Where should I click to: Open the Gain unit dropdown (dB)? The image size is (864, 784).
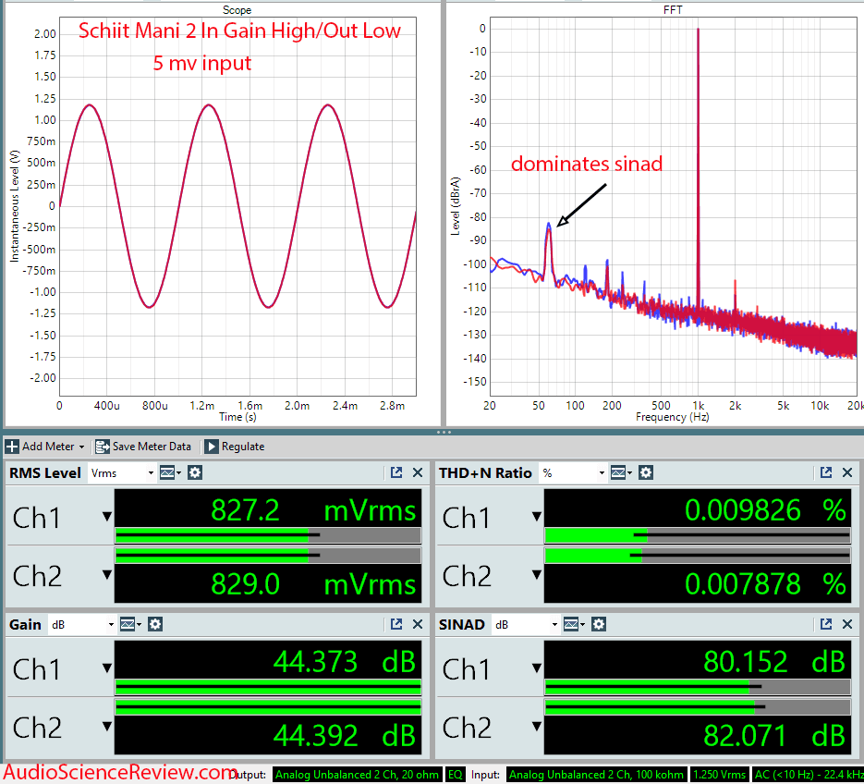click(x=81, y=625)
